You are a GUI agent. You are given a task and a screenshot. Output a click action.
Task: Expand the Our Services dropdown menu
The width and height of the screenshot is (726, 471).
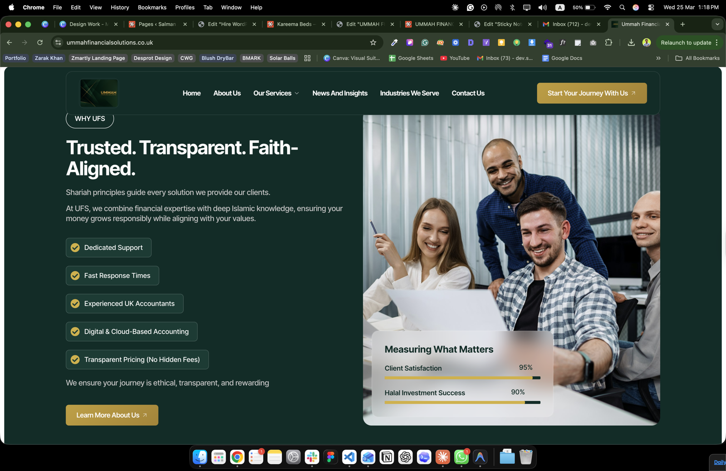276,93
